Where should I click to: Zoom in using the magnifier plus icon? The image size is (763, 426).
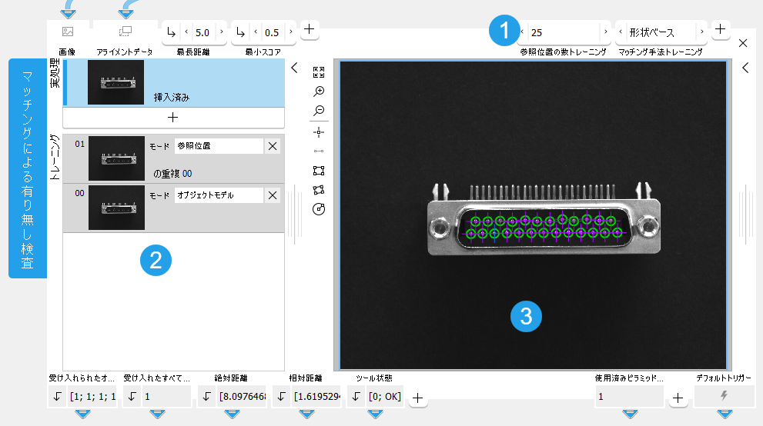pyautogui.click(x=319, y=92)
